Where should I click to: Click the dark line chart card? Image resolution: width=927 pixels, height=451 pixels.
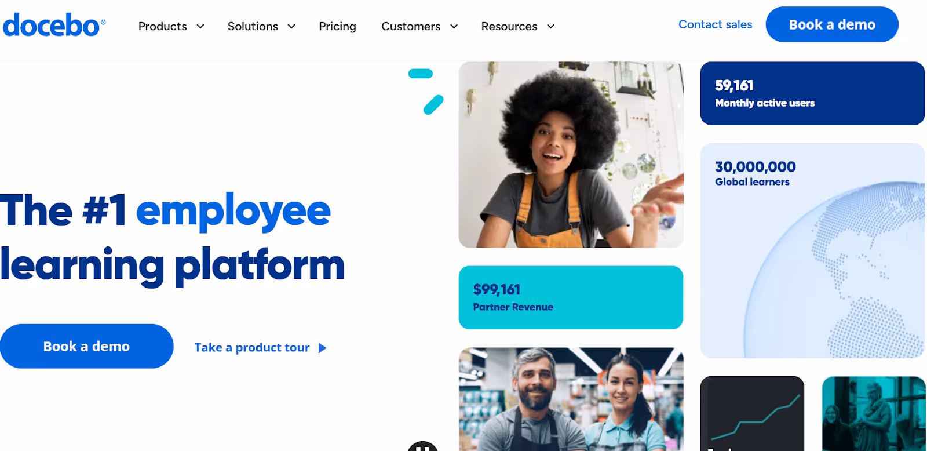pos(752,413)
